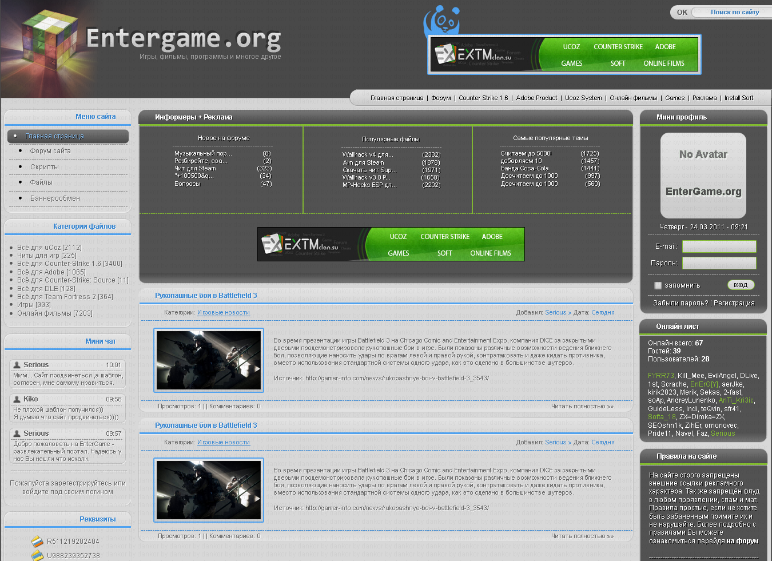Screen dimensions: 772x561
Task: Open popular topic Считаем до 5000!
Action: 526,153
